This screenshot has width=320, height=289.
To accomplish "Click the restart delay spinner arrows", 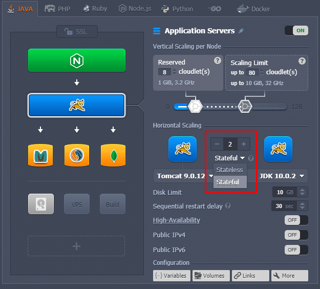I will 303,206.
